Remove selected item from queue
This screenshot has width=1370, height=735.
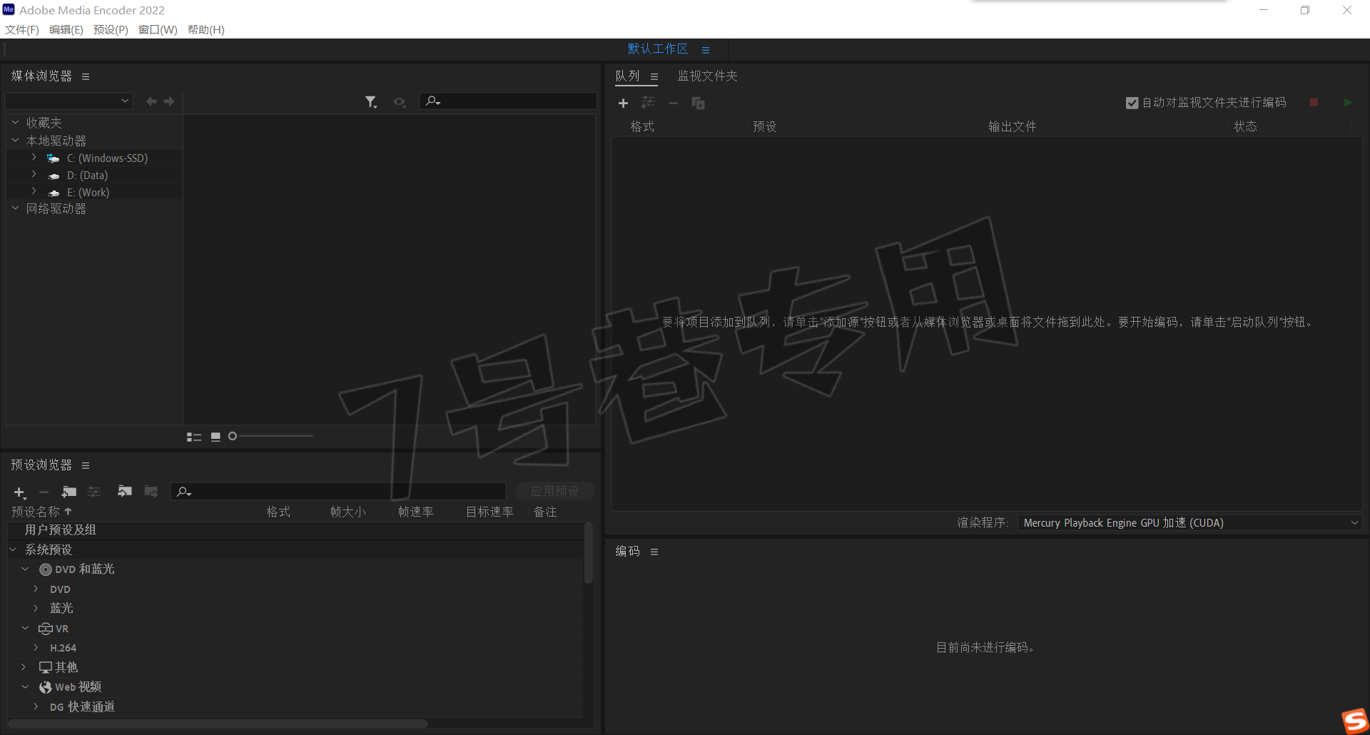click(673, 103)
